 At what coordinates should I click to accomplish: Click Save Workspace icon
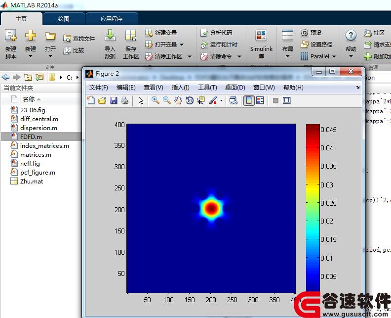coord(131,35)
